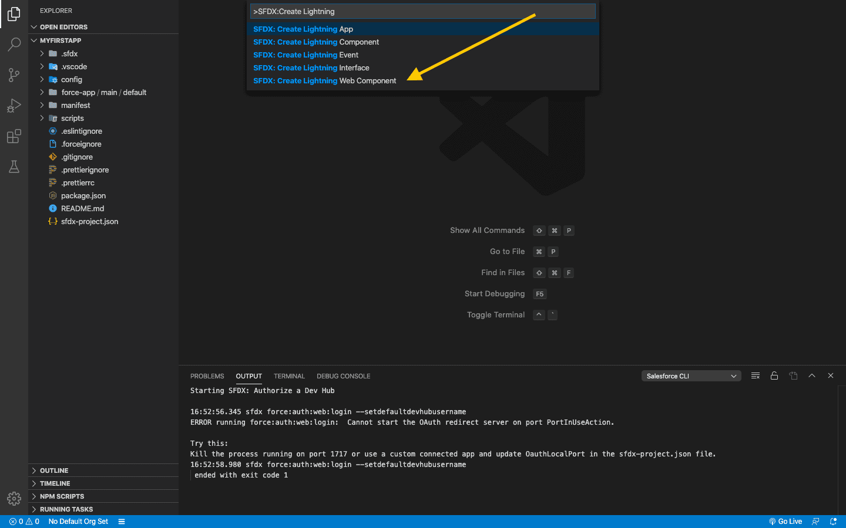Open notifications bell in status bar
Viewport: 846px width, 528px height.
[x=833, y=522]
